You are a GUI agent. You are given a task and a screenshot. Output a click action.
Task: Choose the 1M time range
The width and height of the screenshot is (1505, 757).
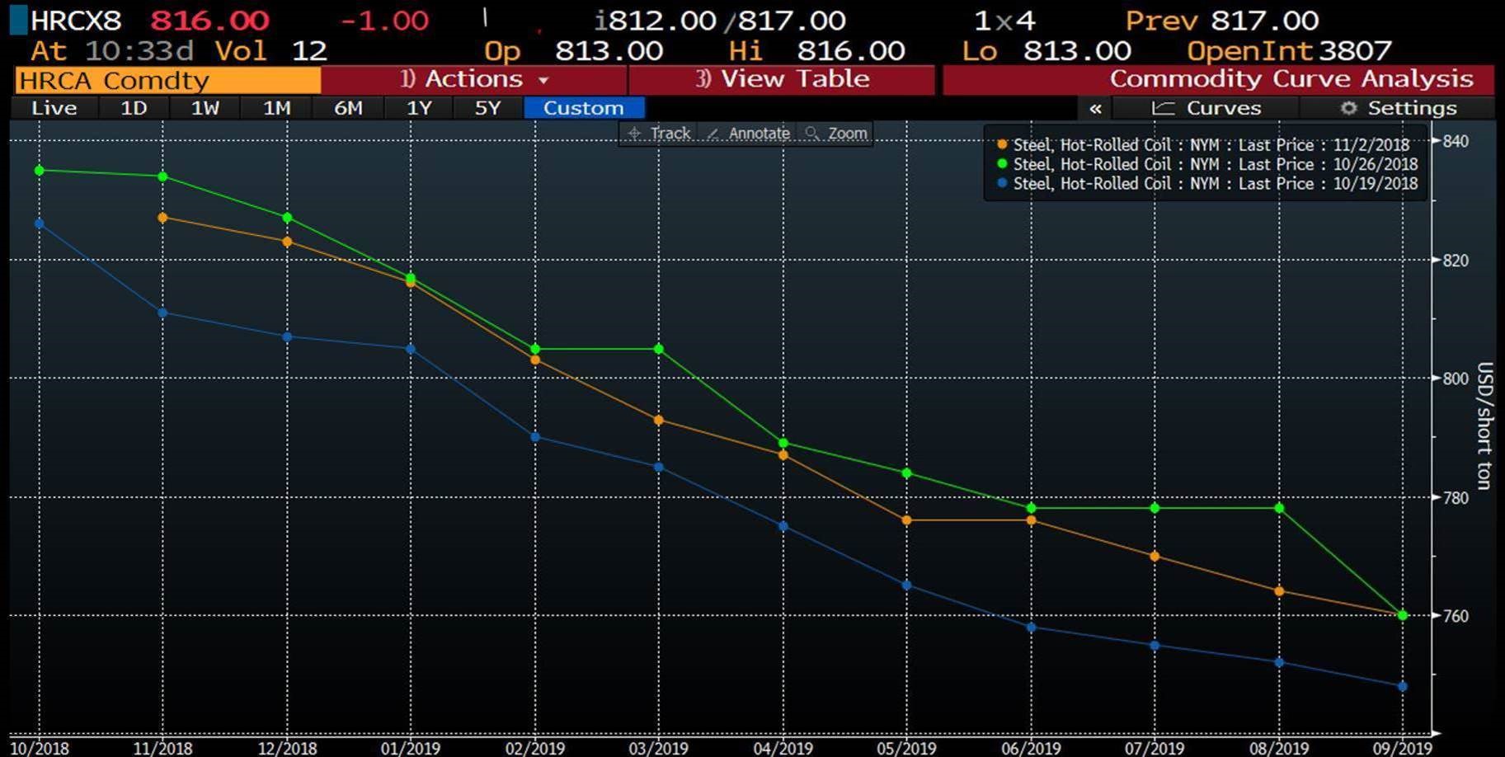pyautogui.click(x=276, y=108)
